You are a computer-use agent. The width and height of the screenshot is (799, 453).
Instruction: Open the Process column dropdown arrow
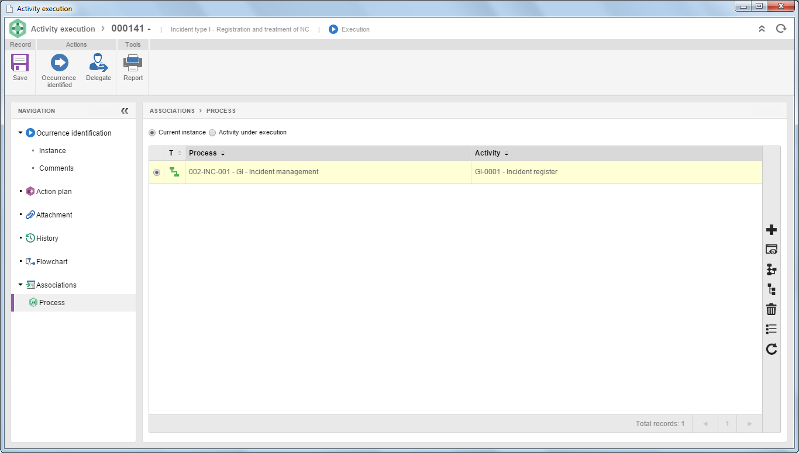[x=223, y=154]
